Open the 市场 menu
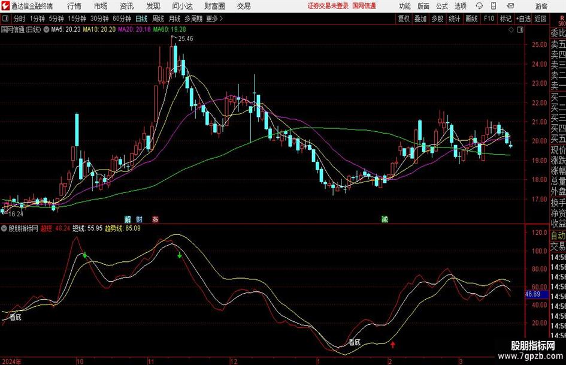This screenshot has width=566, height=365. [101, 6]
